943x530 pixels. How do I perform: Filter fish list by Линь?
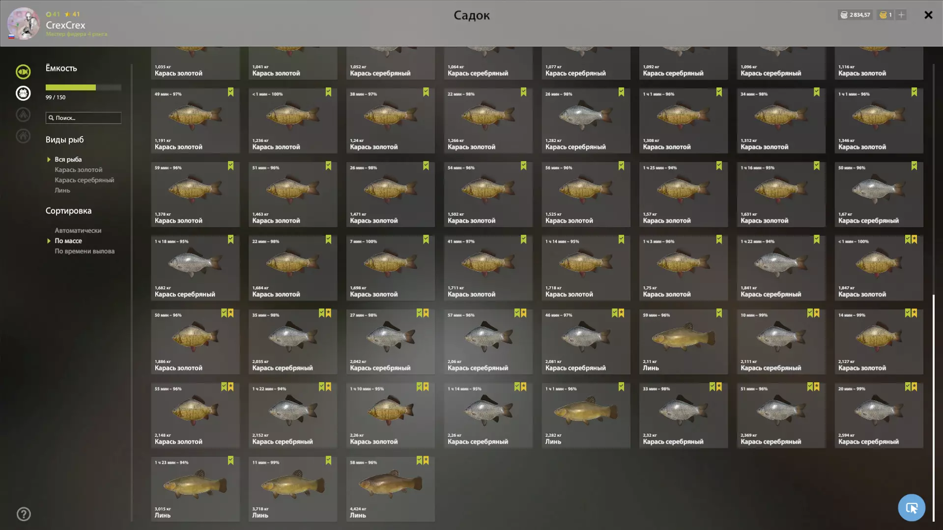coord(62,191)
